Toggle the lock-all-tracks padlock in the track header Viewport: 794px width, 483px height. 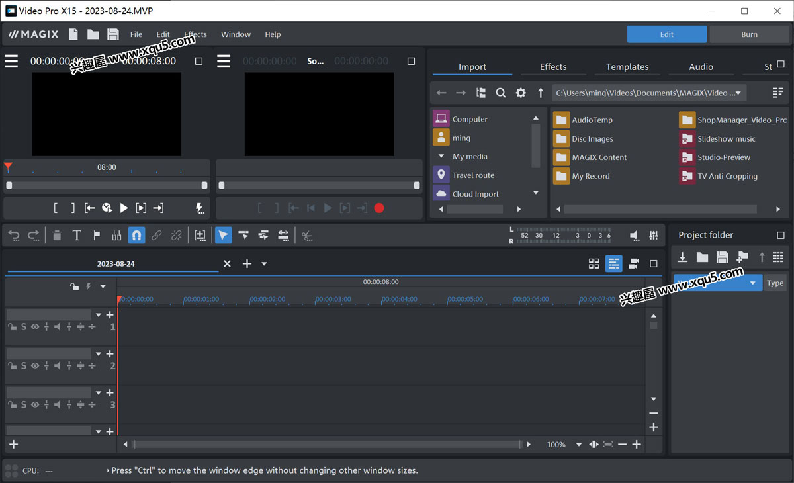75,286
